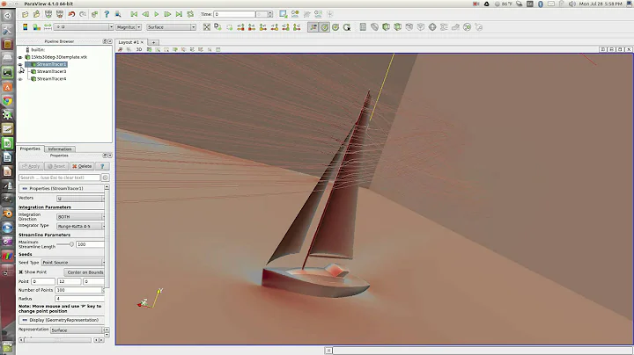Viewport: 634px width, 355px height.
Task: Click the Slice filter icon
Action: [397, 27]
